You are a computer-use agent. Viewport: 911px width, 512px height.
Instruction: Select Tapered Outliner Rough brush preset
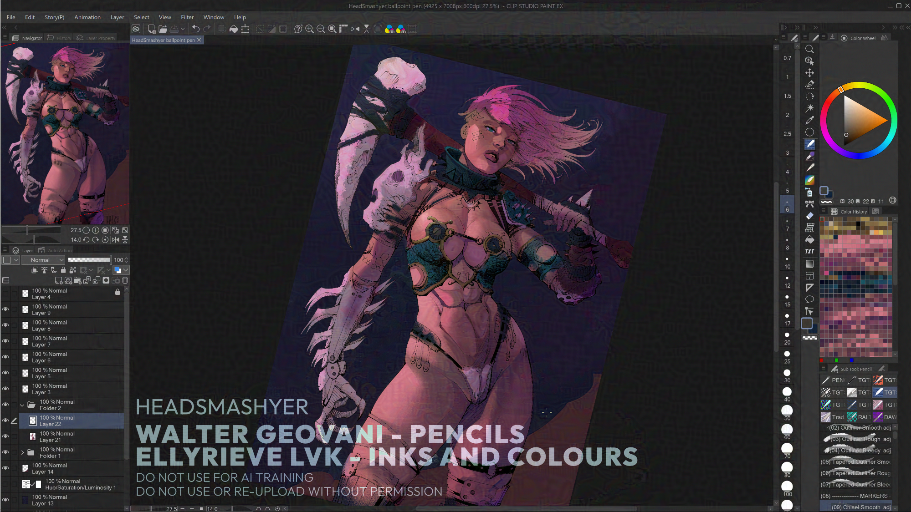pos(856,473)
